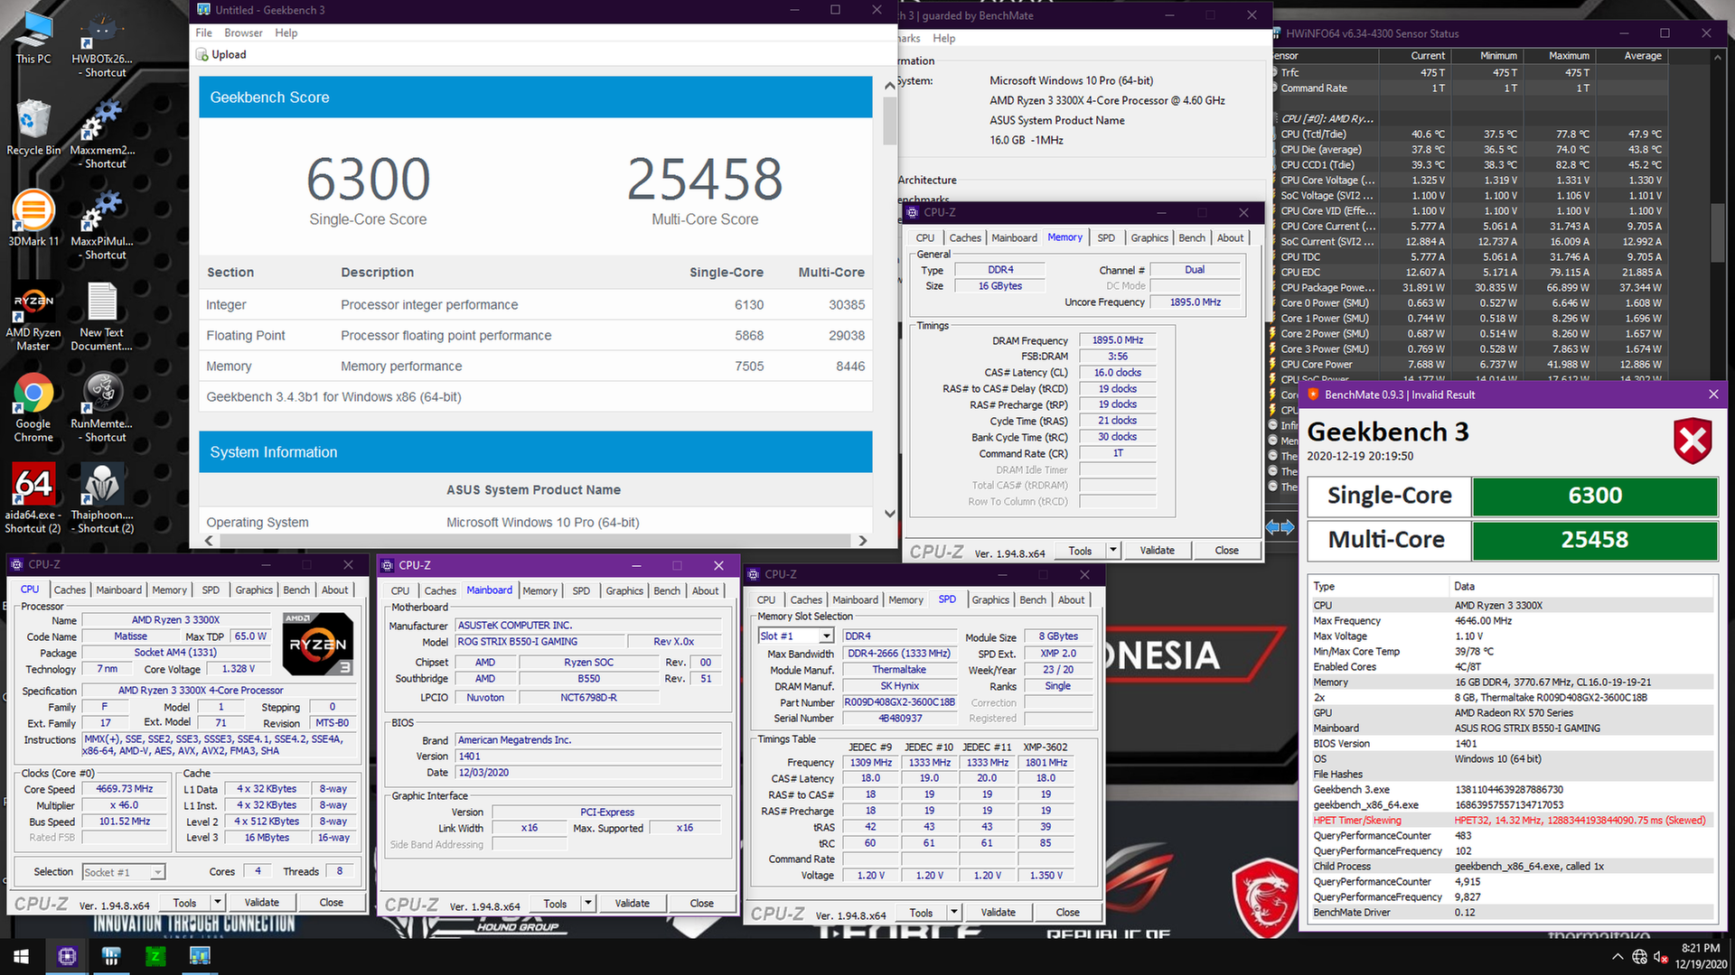Select CPU Package Power row in HWiNFO
This screenshot has height=975, width=1735.
click(x=1469, y=288)
